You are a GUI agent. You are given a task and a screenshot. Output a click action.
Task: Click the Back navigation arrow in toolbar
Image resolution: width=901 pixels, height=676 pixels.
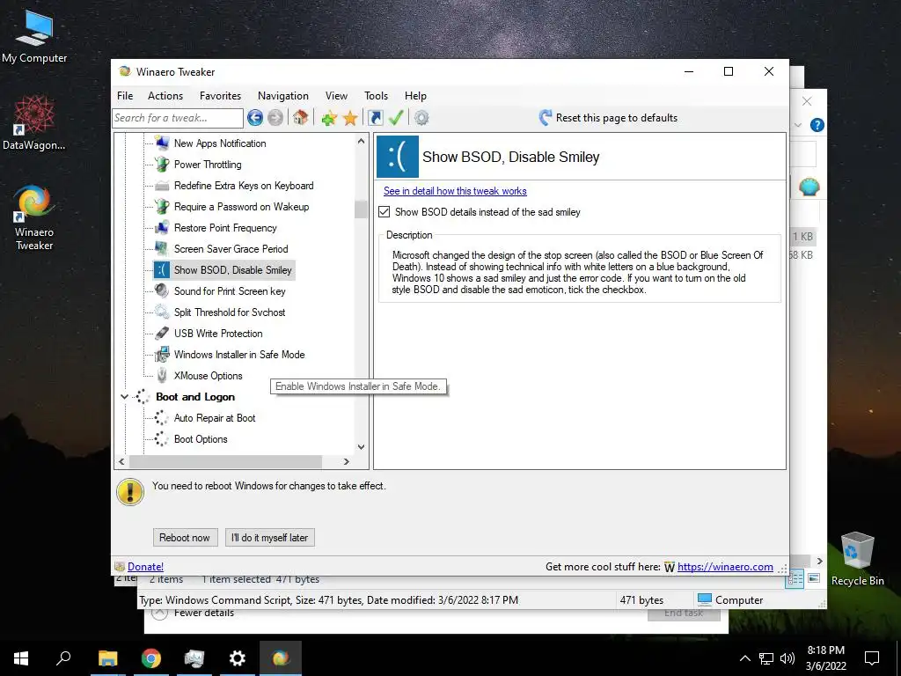tap(255, 118)
